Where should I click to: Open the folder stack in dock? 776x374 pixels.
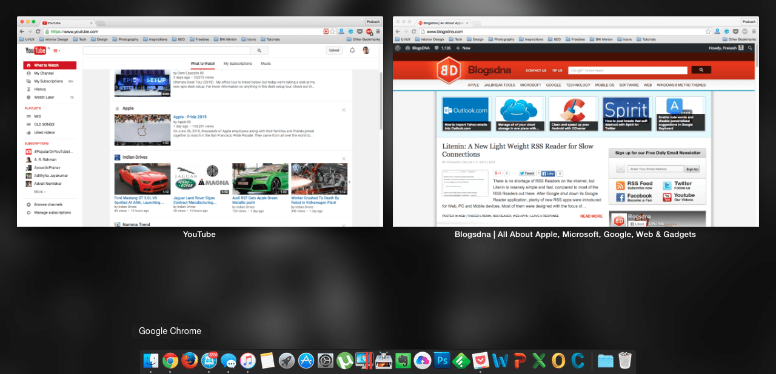[606, 361]
